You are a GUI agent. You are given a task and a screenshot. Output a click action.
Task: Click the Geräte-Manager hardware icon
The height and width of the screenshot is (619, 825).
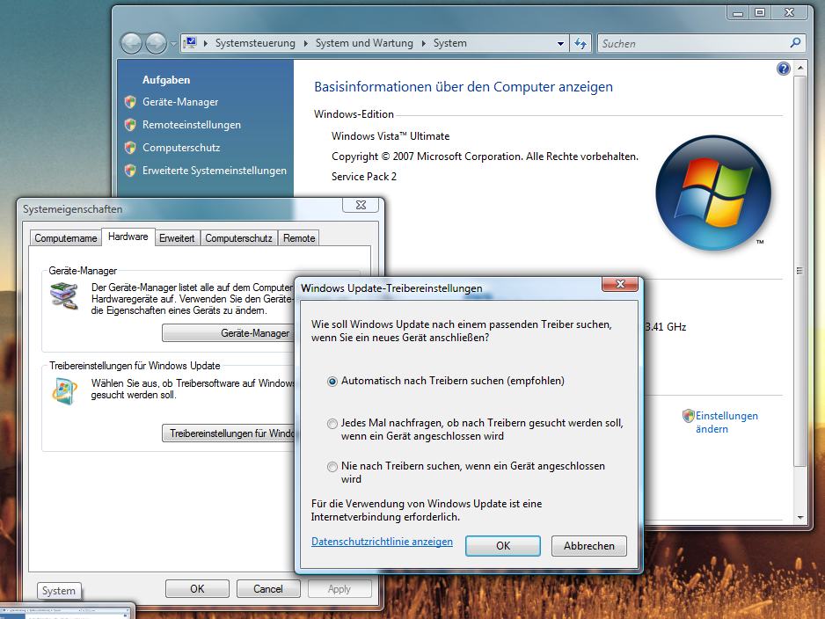click(x=64, y=295)
